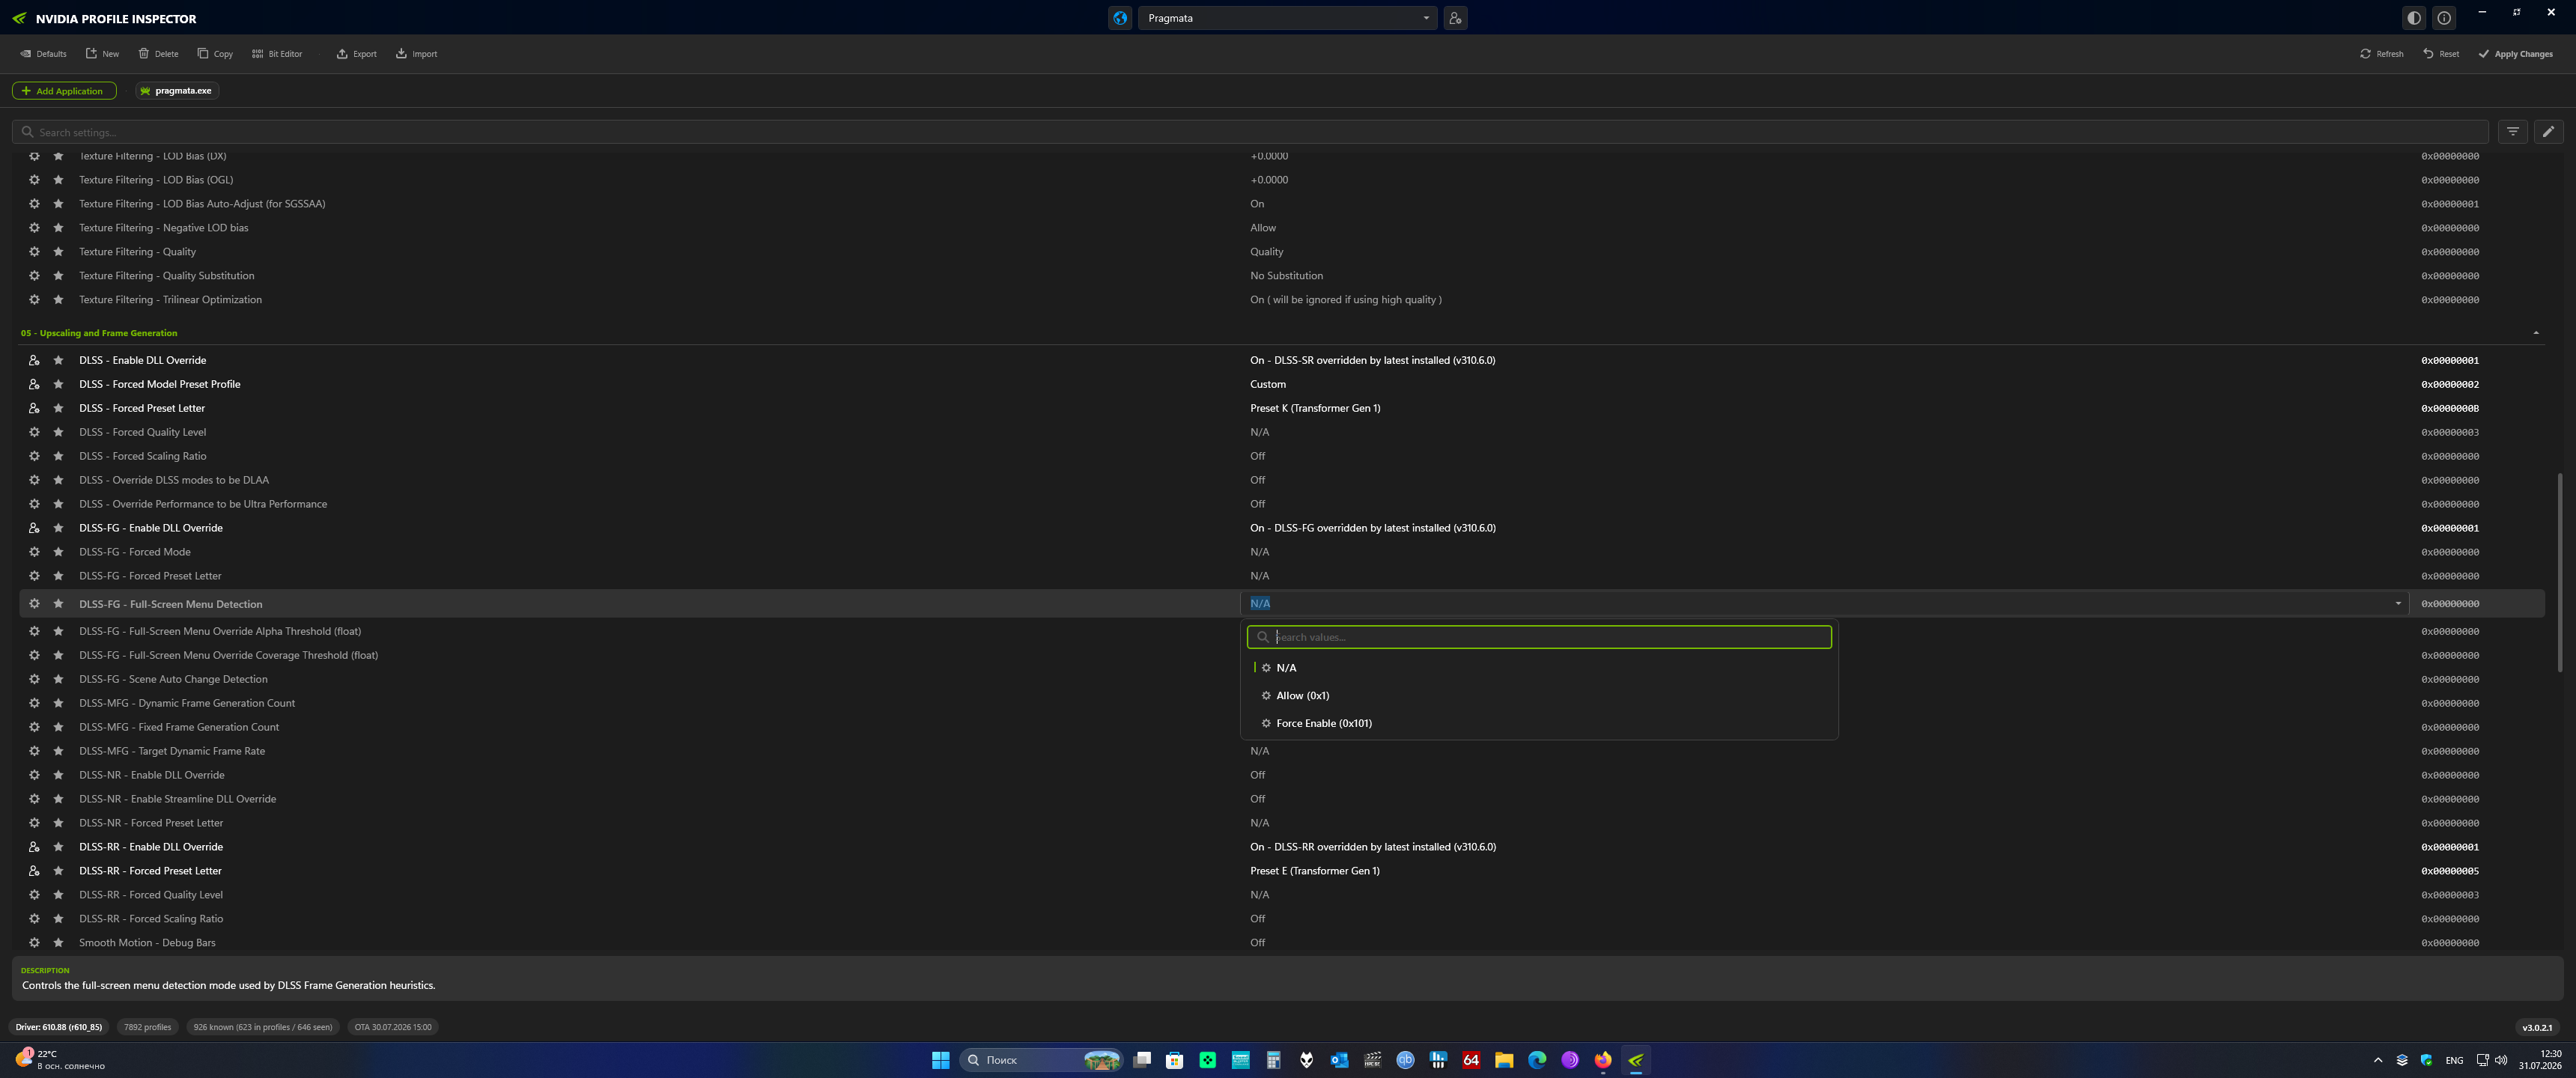Toggle the contrast theme icon in the title bar
The image size is (2576, 1078).
[2414, 18]
